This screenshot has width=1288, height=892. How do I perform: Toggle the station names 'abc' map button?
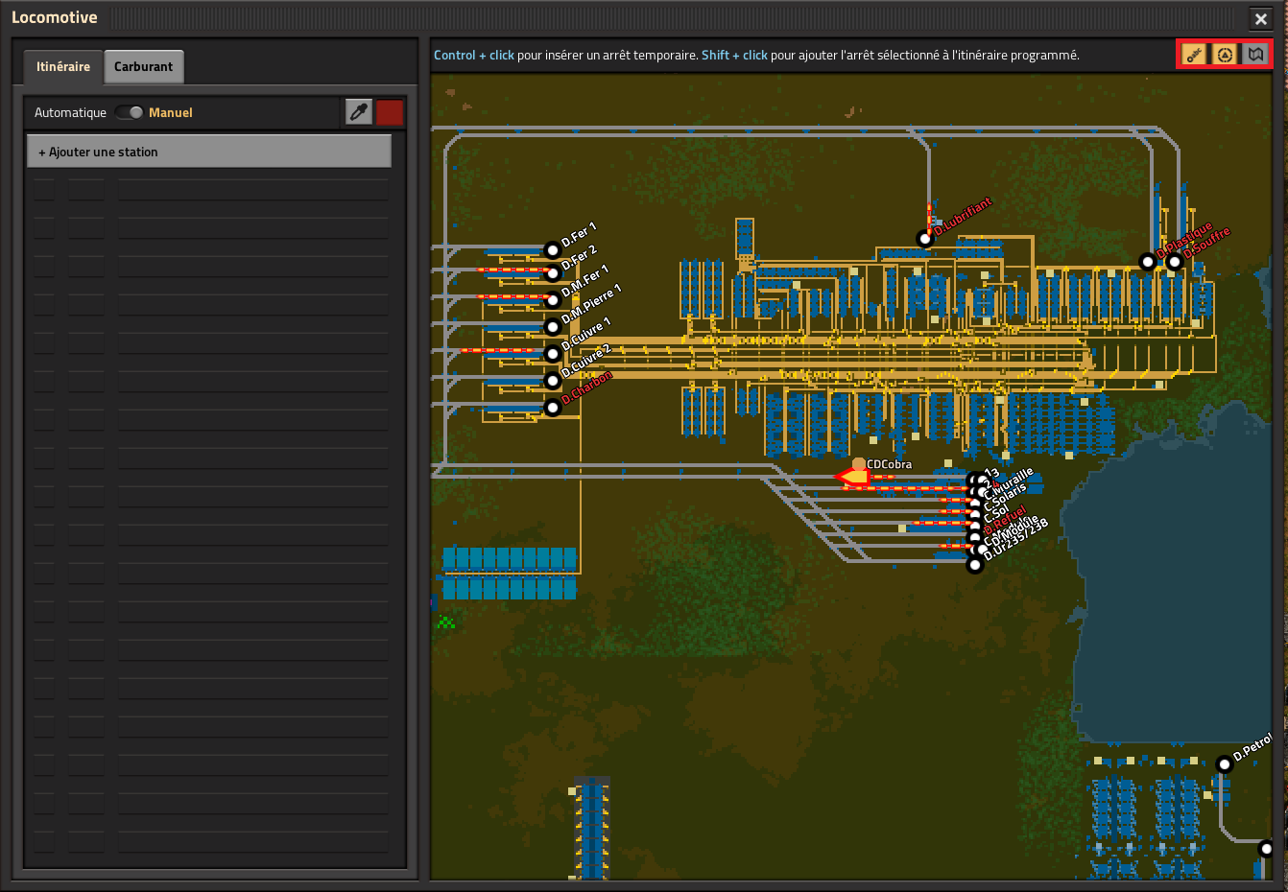tap(1194, 55)
